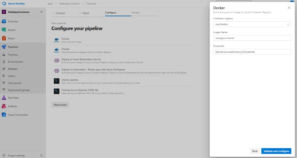The width and height of the screenshot is (297, 158).
Task: Click the Dockerfile path input field
Action: [x=252, y=52]
